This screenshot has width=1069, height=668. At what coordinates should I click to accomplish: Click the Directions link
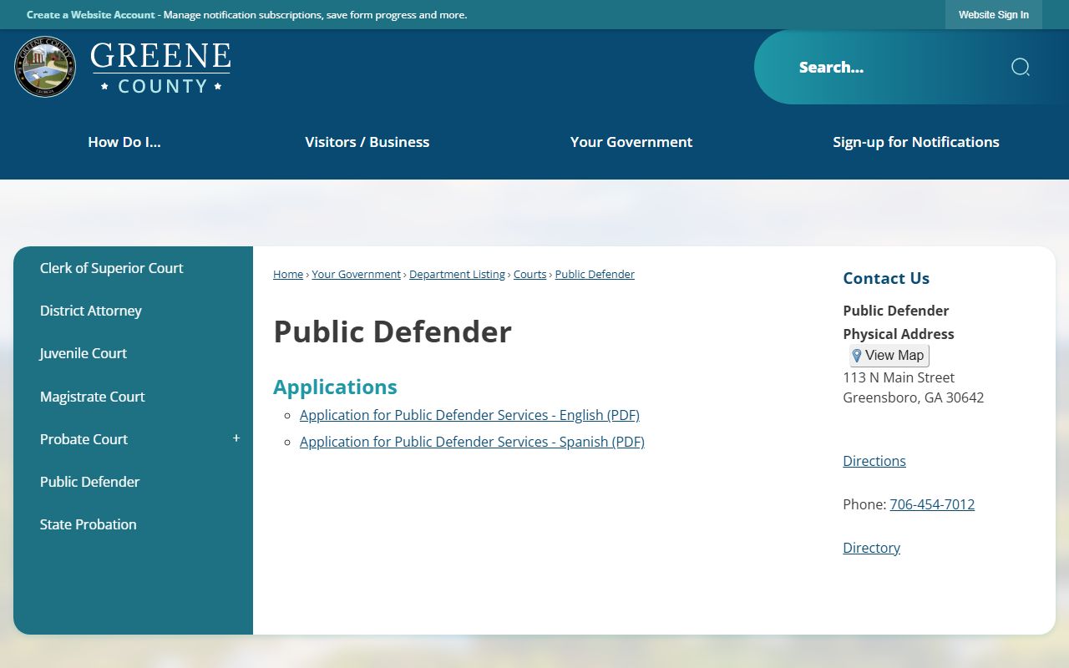coord(874,461)
